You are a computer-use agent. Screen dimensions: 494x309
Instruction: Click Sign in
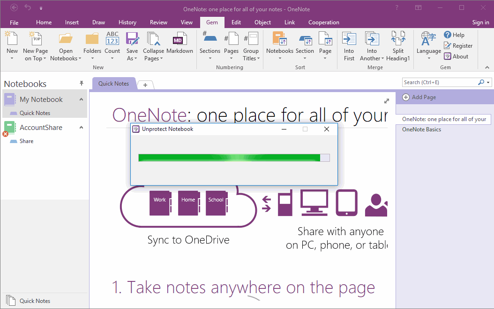coord(480,22)
